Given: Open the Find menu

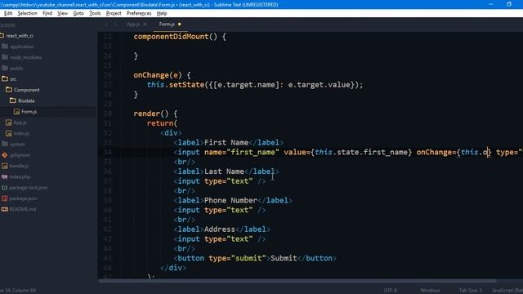Looking at the screenshot, I should [x=47, y=13].
